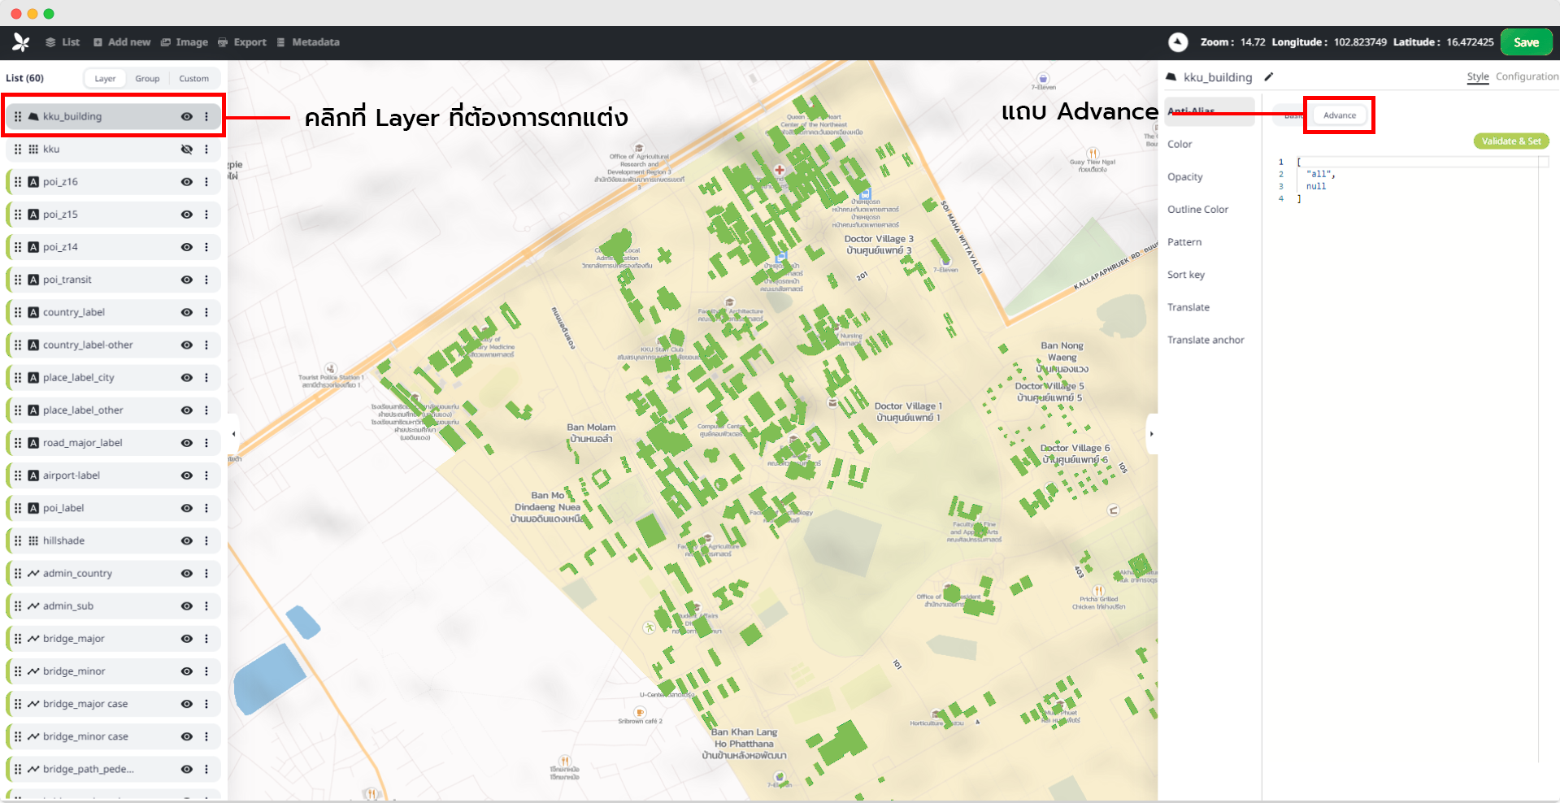Open the Add new menu
The width and height of the screenshot is (1560, 803).
point(122,42)
